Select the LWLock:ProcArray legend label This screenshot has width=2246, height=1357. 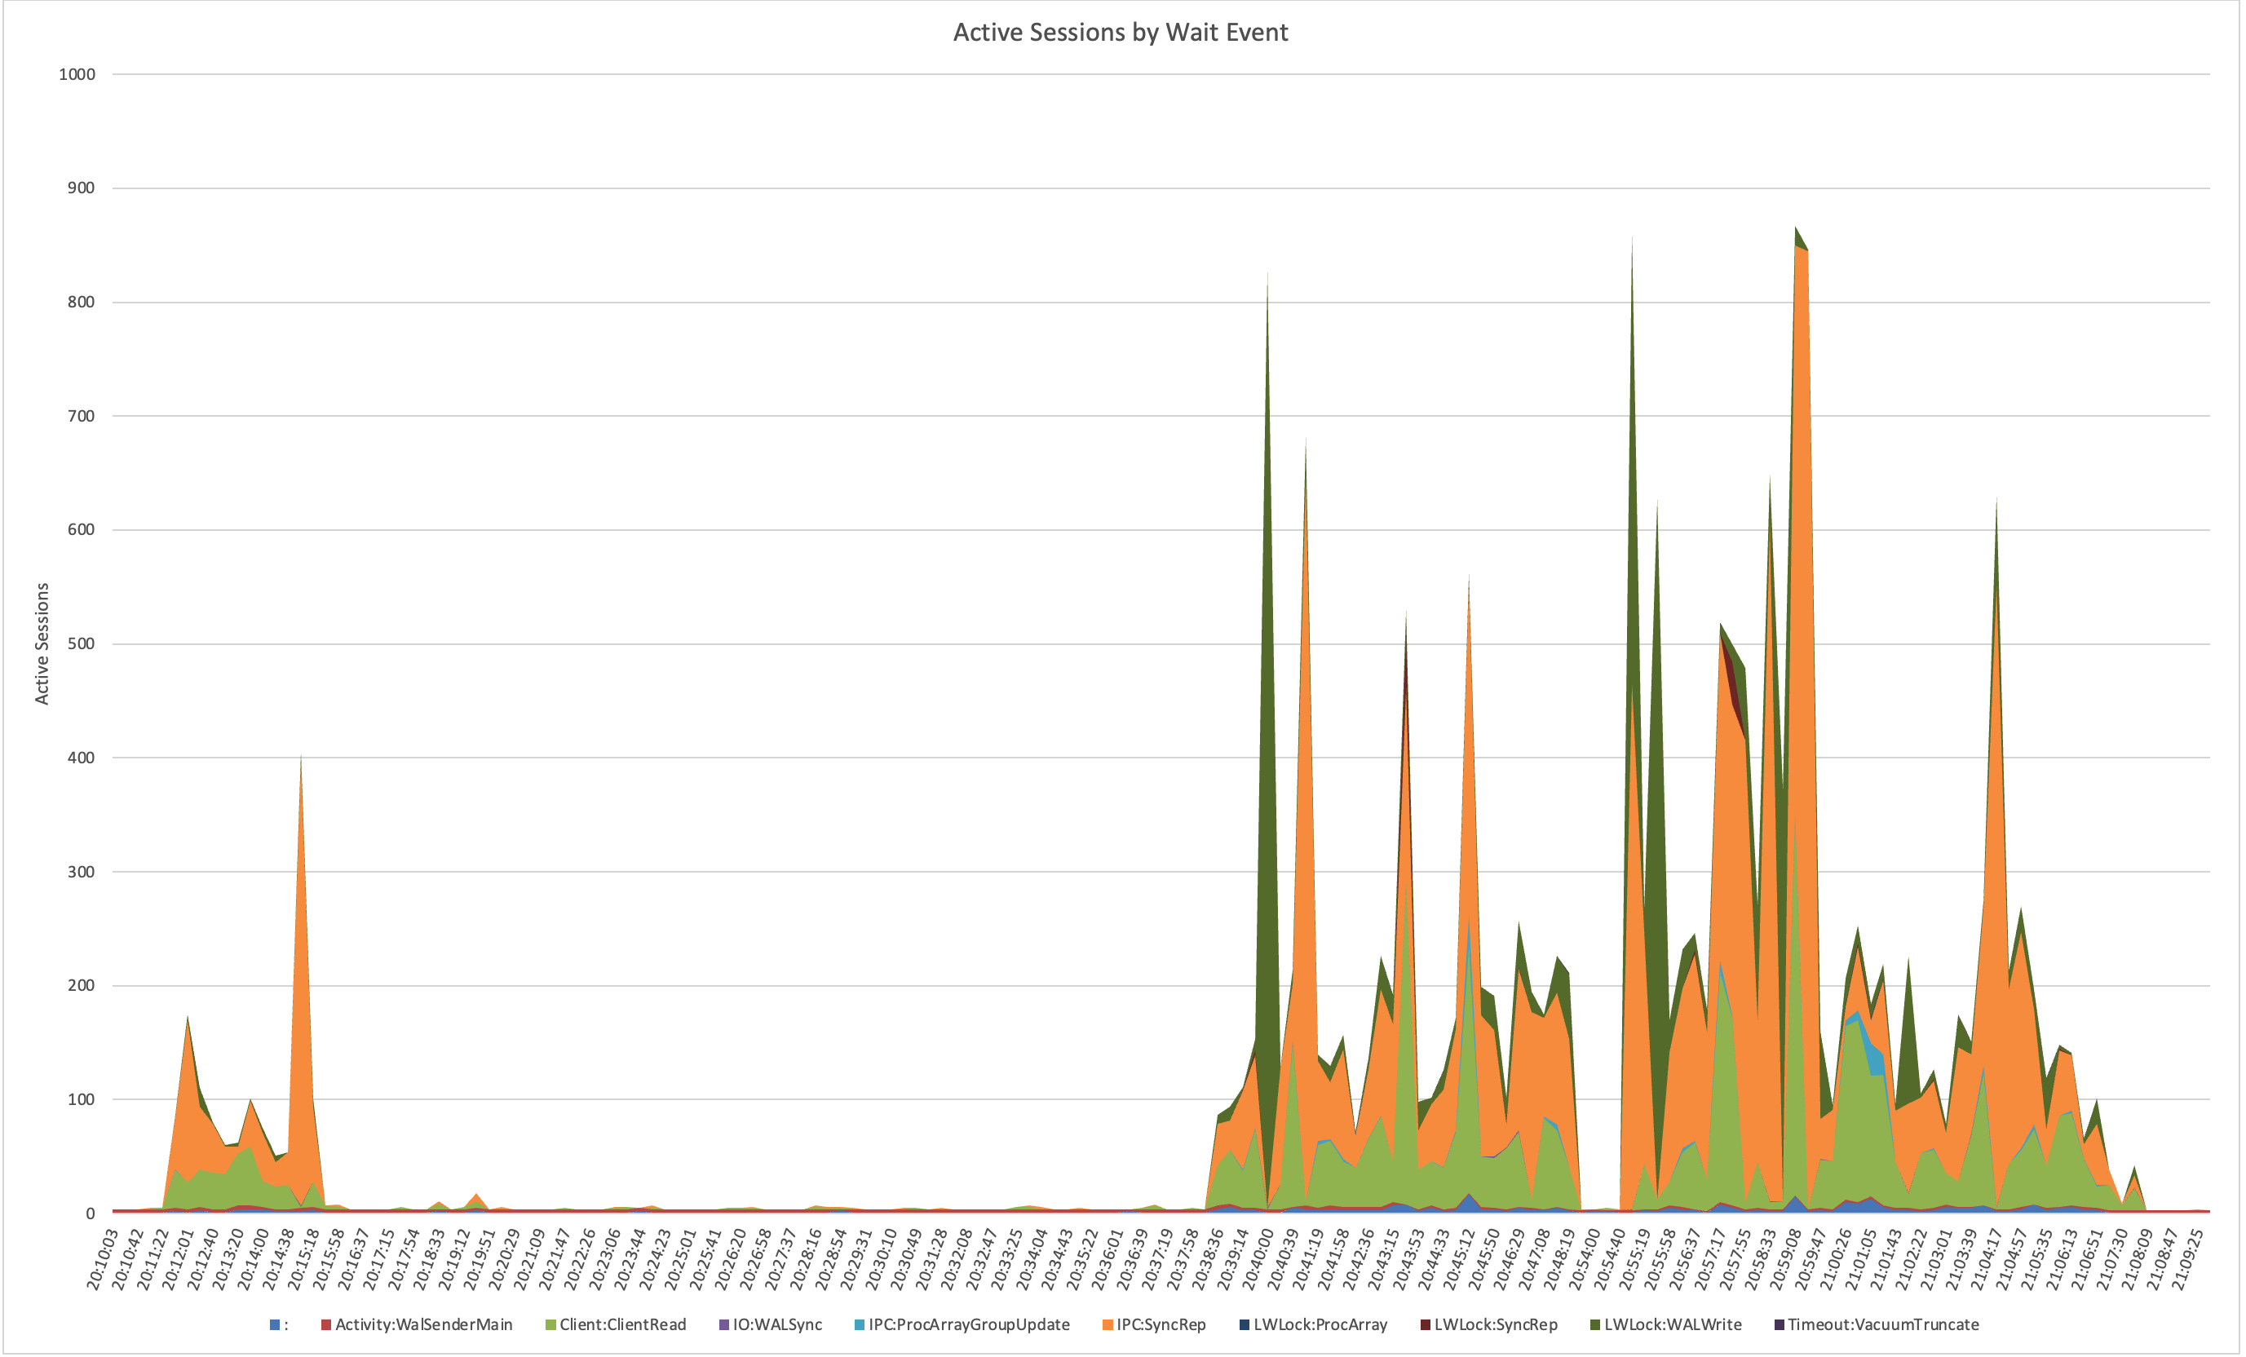1320,1324
